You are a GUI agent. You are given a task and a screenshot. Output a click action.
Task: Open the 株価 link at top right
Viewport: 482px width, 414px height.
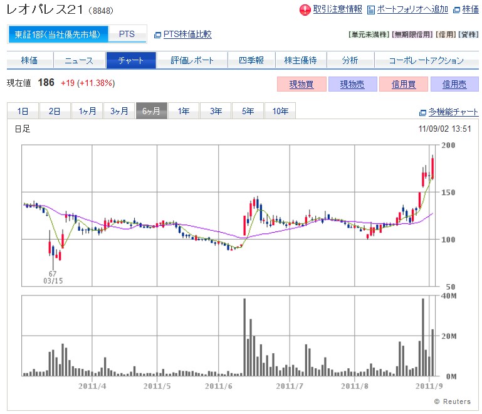point(470,9)
